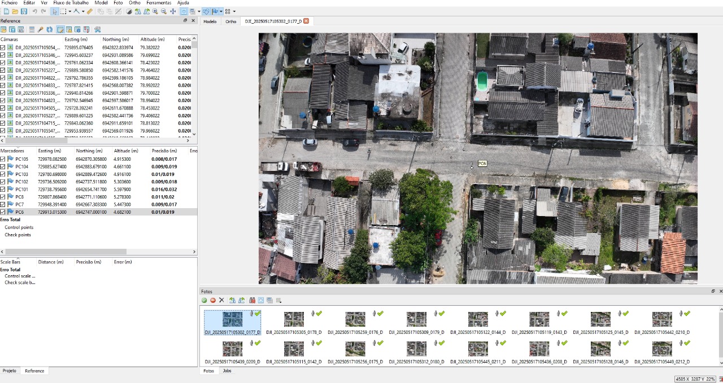Create a new project with the New icon

pyautogui.click(x=6, y=11)
